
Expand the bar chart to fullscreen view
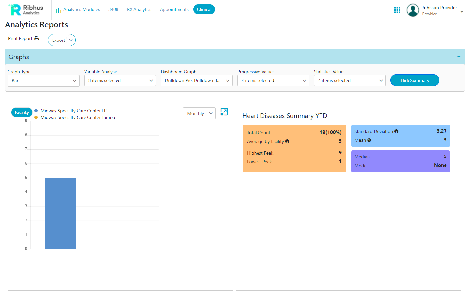coord(224,112)
